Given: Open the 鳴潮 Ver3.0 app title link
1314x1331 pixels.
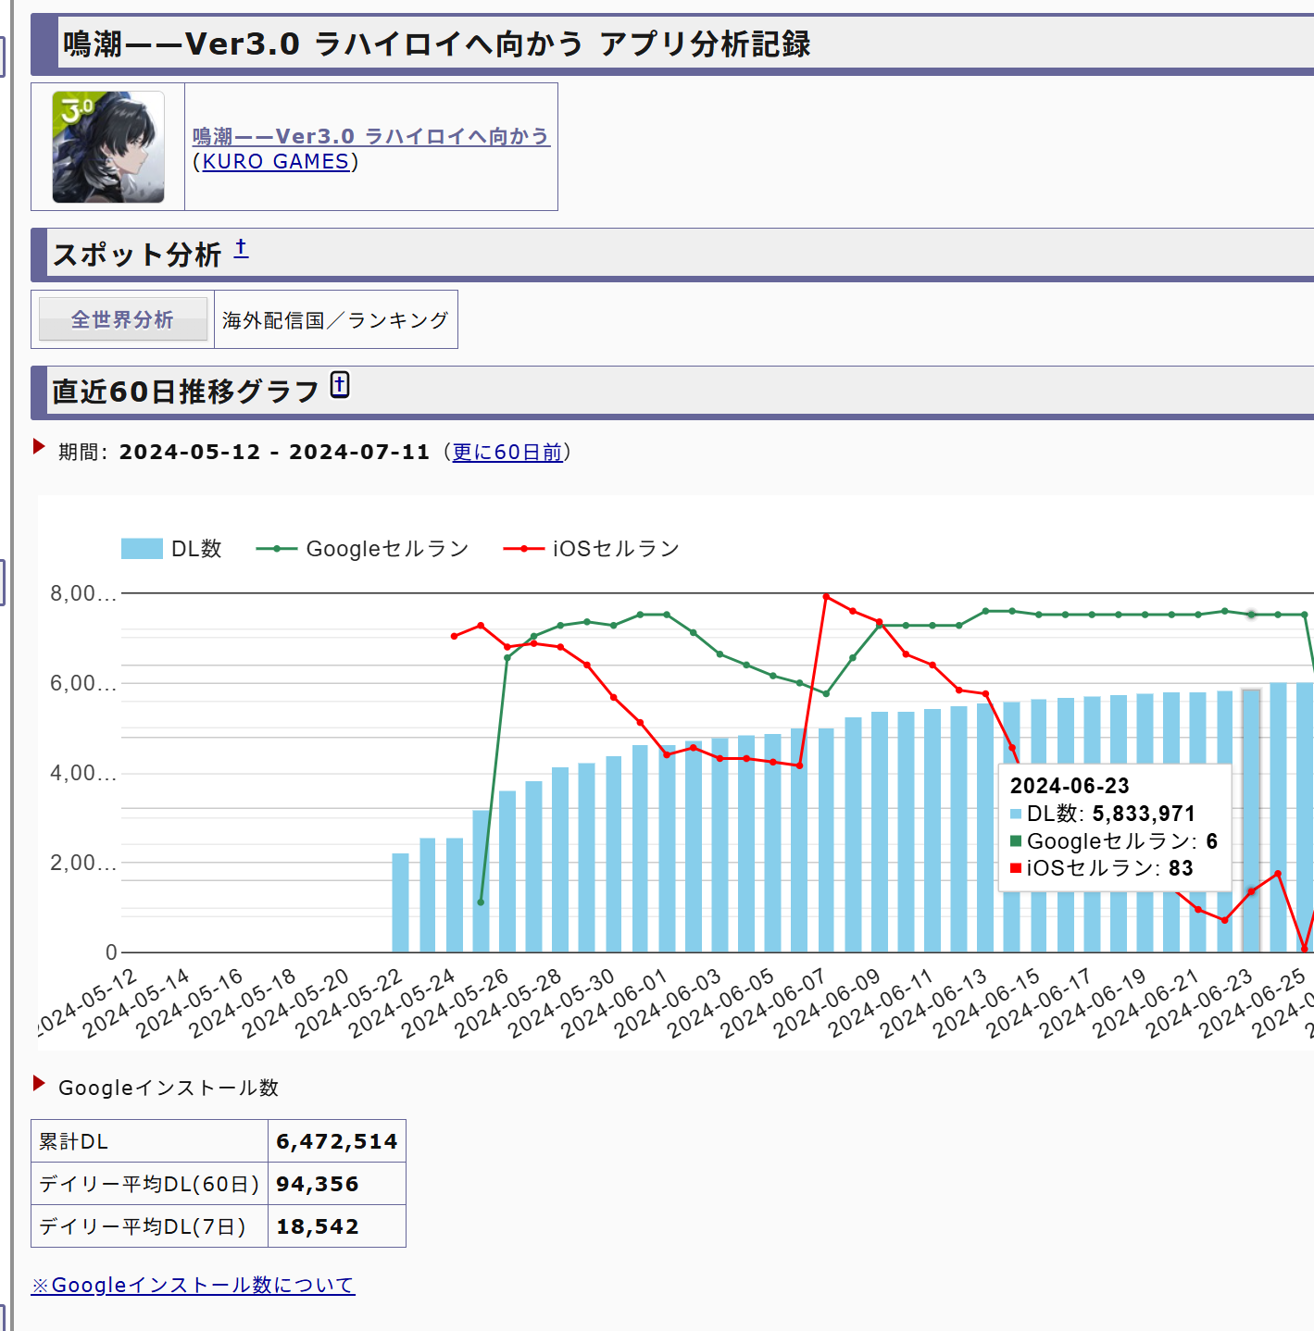Looking at the screenshot, I should (x=371, y=136).
